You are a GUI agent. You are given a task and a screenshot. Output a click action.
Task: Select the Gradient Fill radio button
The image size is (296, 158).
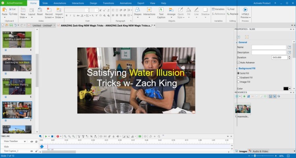point(238,77)
